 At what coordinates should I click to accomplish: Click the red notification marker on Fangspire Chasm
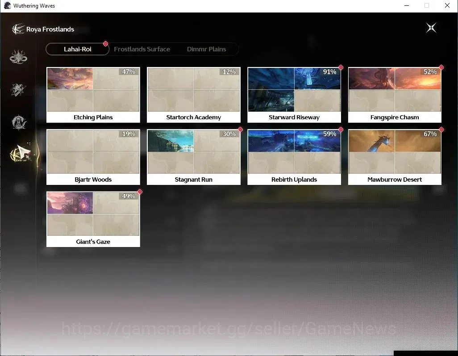click(x=441, y=67)
